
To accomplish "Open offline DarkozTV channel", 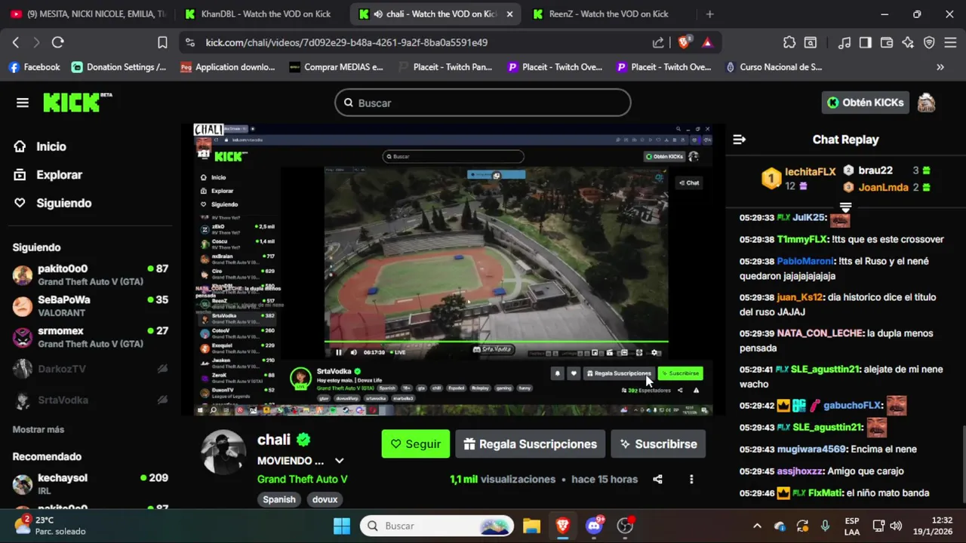I will click(91, 369).
